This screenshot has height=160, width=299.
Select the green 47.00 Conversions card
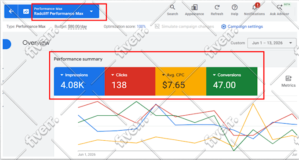coord(232,82)
